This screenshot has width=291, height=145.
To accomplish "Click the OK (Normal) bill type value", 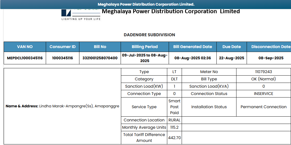I will click(x=264, y=79).
